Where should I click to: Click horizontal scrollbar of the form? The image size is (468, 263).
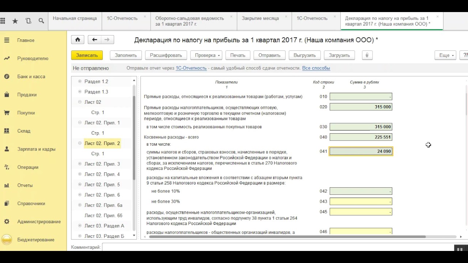coord(287,237)
